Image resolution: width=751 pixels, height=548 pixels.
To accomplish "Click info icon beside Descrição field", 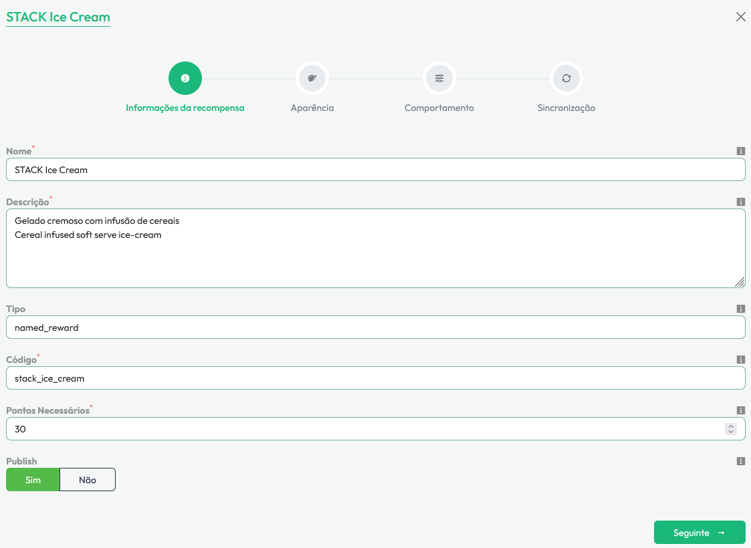I will [x=740, y=202].
